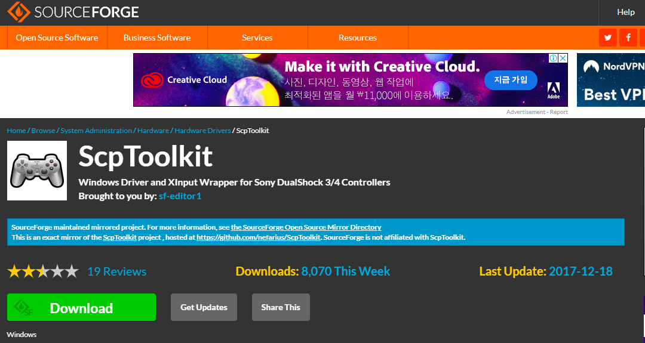Viewport: 645px width, 343px height.
Task: Open System Administration breadcrumb
Action: (96, 131)
